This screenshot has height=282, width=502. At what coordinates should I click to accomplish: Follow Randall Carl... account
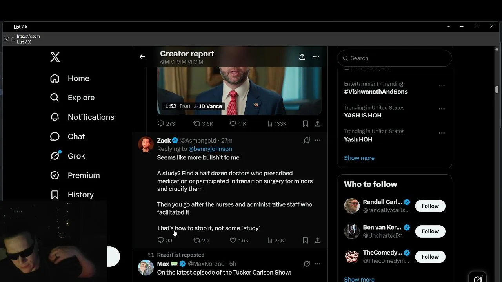pyautogui.click(x=430, y=206)
